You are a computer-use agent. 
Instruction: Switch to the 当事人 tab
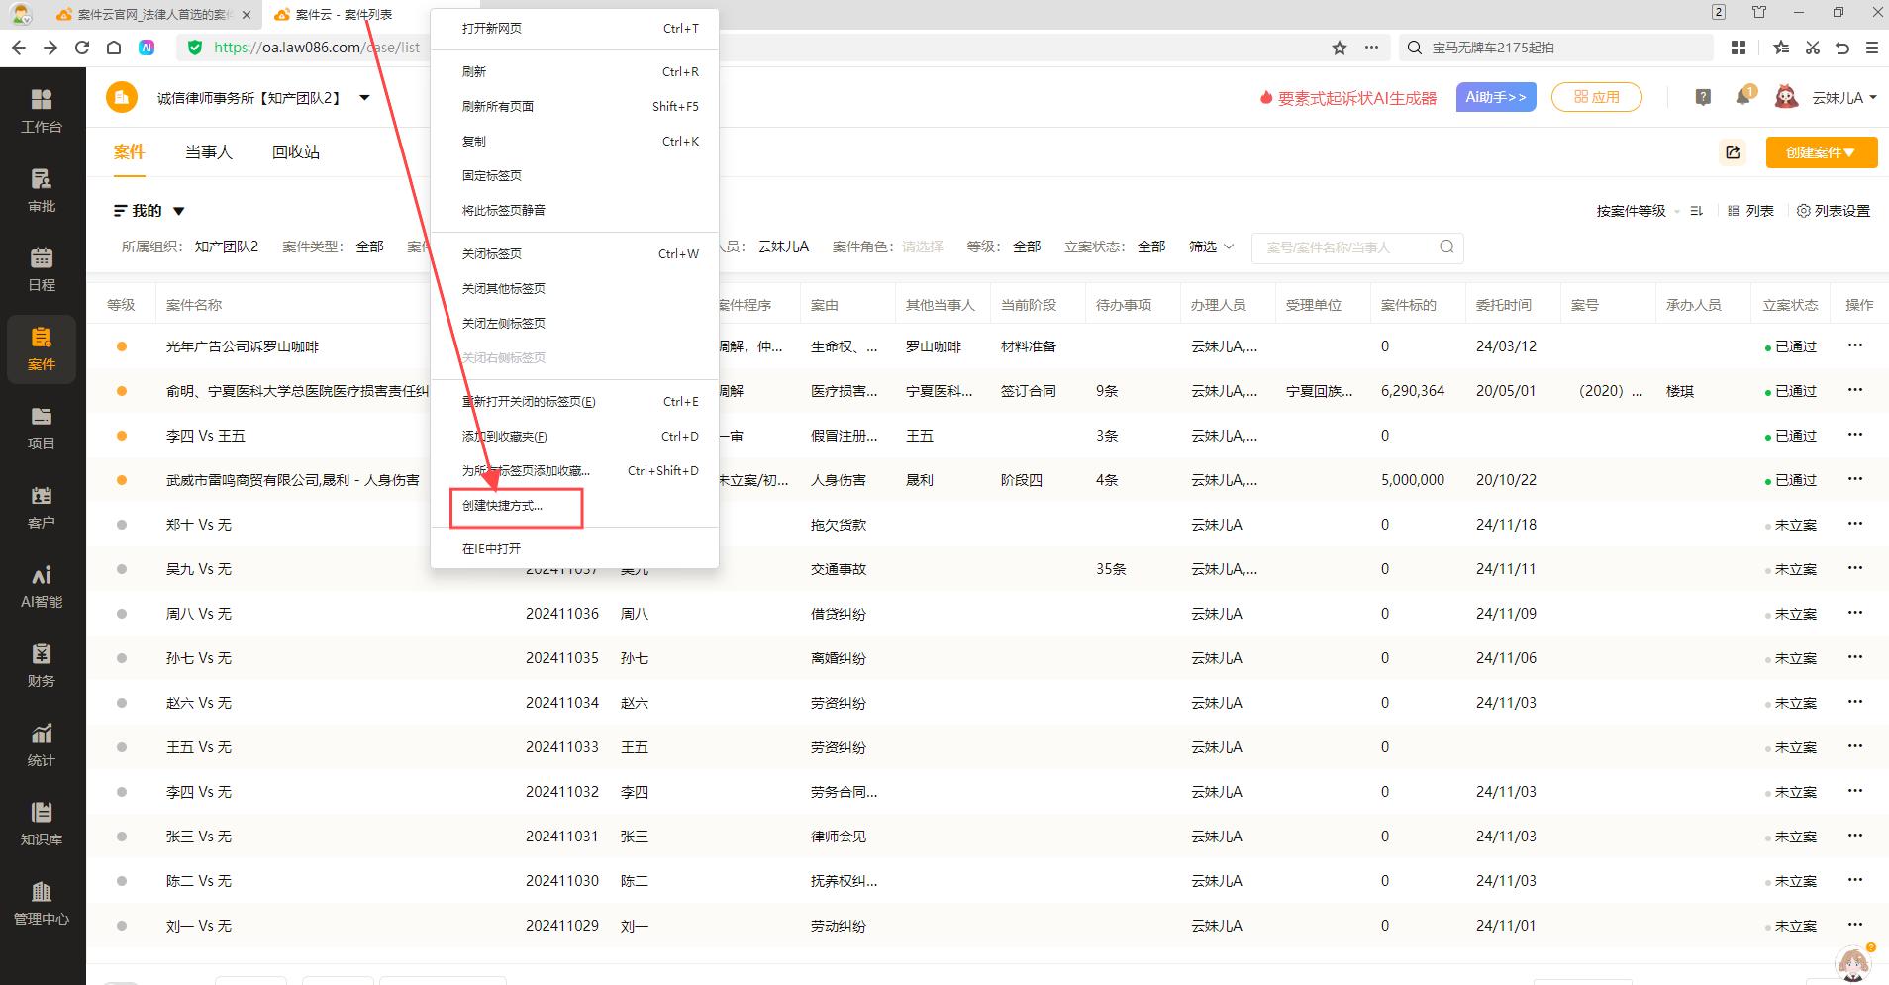tap(208, 152)
